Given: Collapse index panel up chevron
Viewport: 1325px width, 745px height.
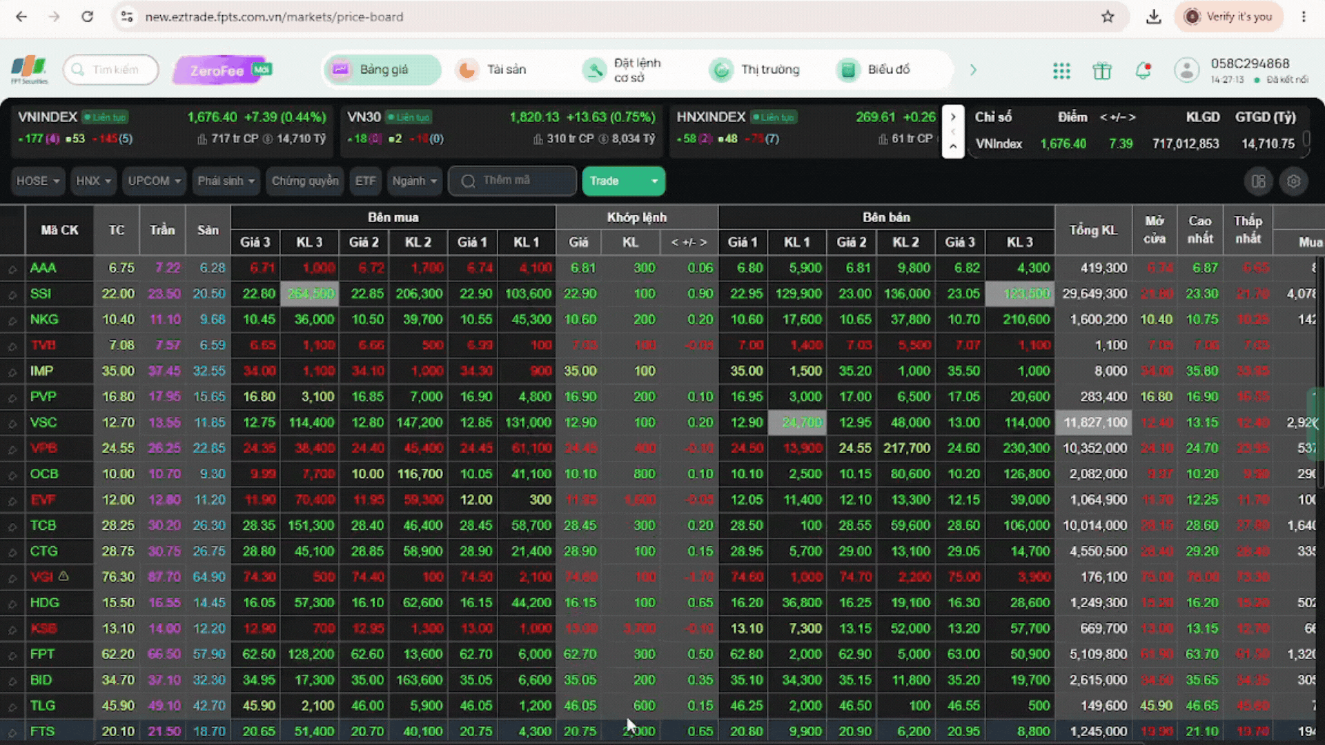Looking at the screenshot, I should coord(953,146).
